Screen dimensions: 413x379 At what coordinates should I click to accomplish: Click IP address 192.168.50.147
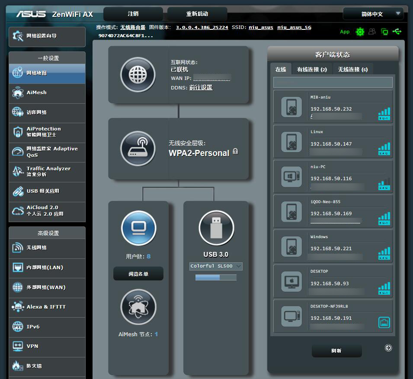[x=331, y=144]
